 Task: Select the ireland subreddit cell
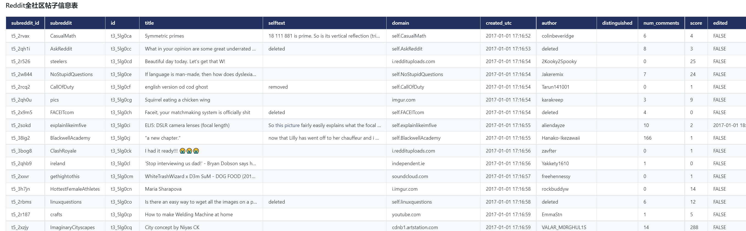coord(75,164)
